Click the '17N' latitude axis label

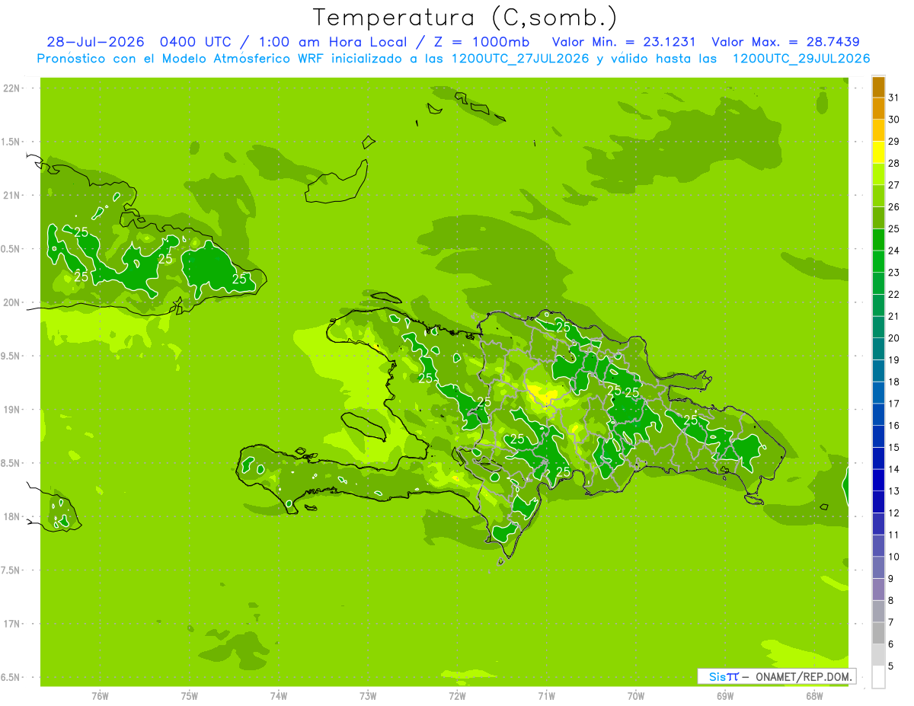point(11,624)
